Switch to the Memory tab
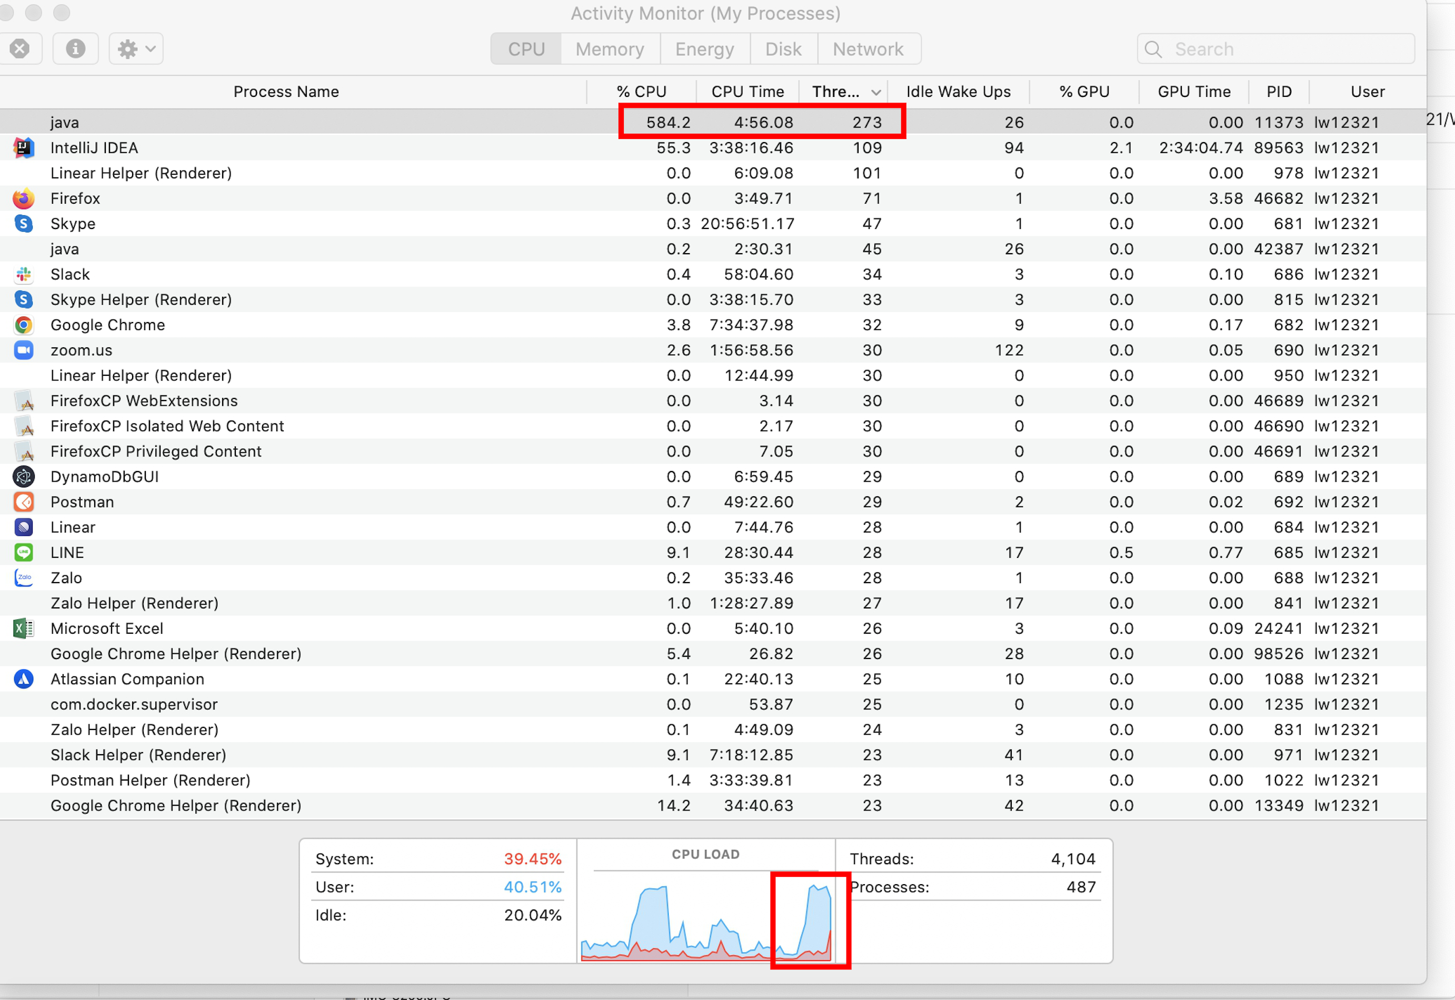 (x=609, y=49)
